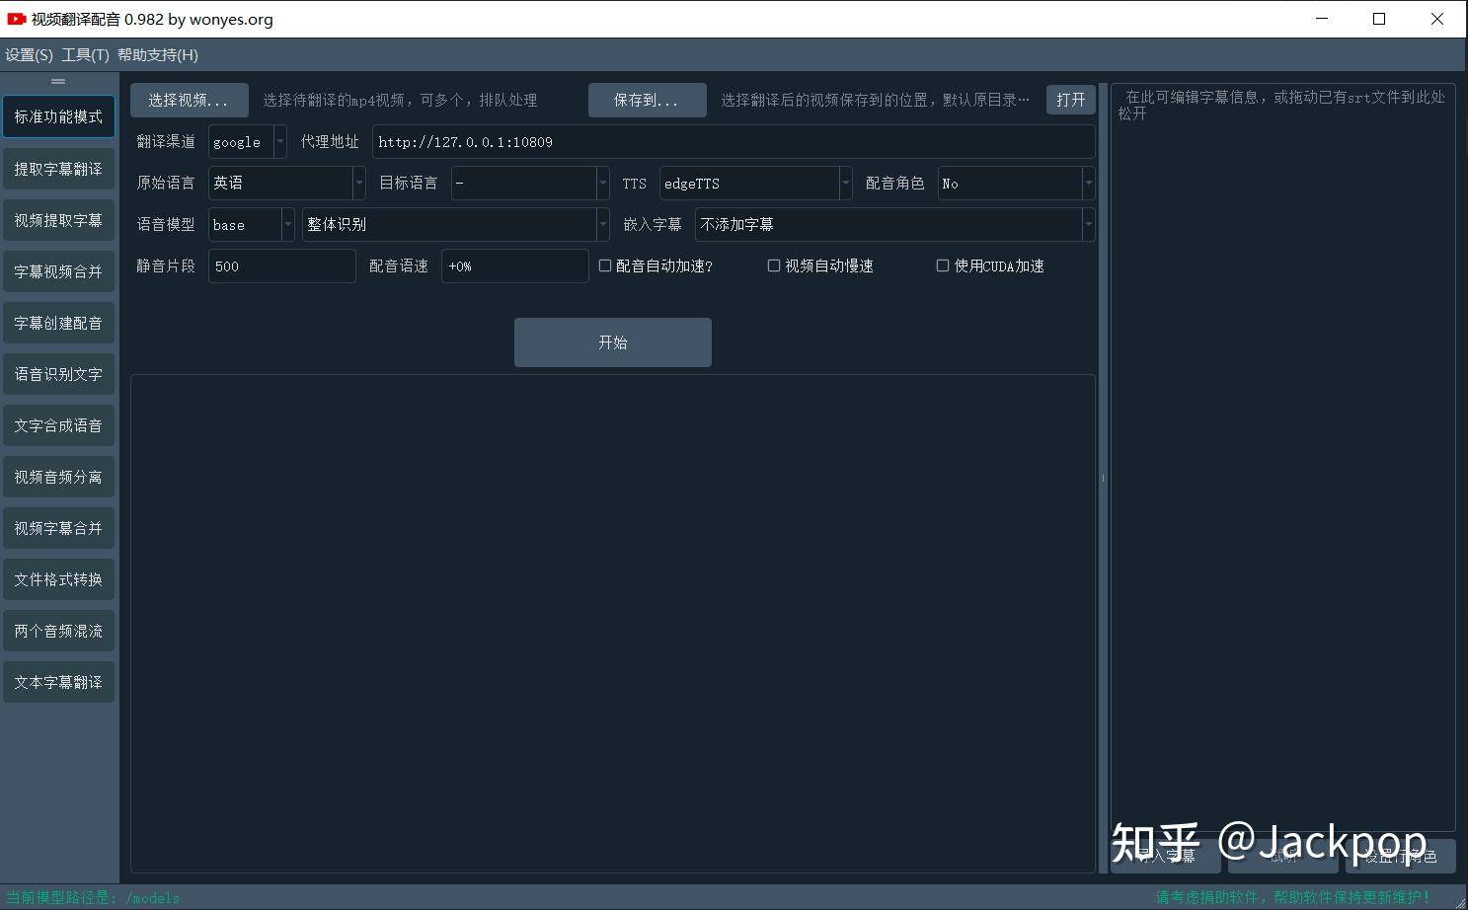Image resolution: width=1468 pixels, height=910 pixels.
Task: Expand the 整体识别 dropdown
Action: tap(455, 224)
